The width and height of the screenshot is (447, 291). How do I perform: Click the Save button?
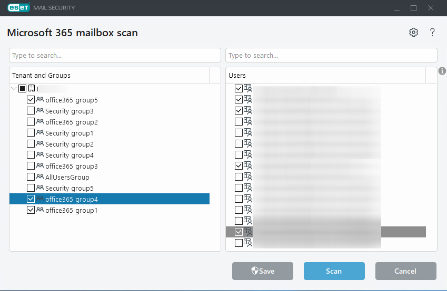click(x=263, y=271)
